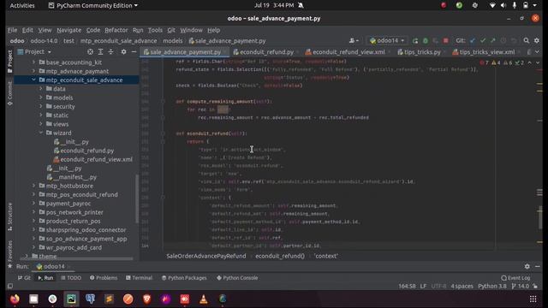This screenshot has height=308, width=548.
Task: Collapse the mtp_econduit_sale_advance folder
Action: 33,80
